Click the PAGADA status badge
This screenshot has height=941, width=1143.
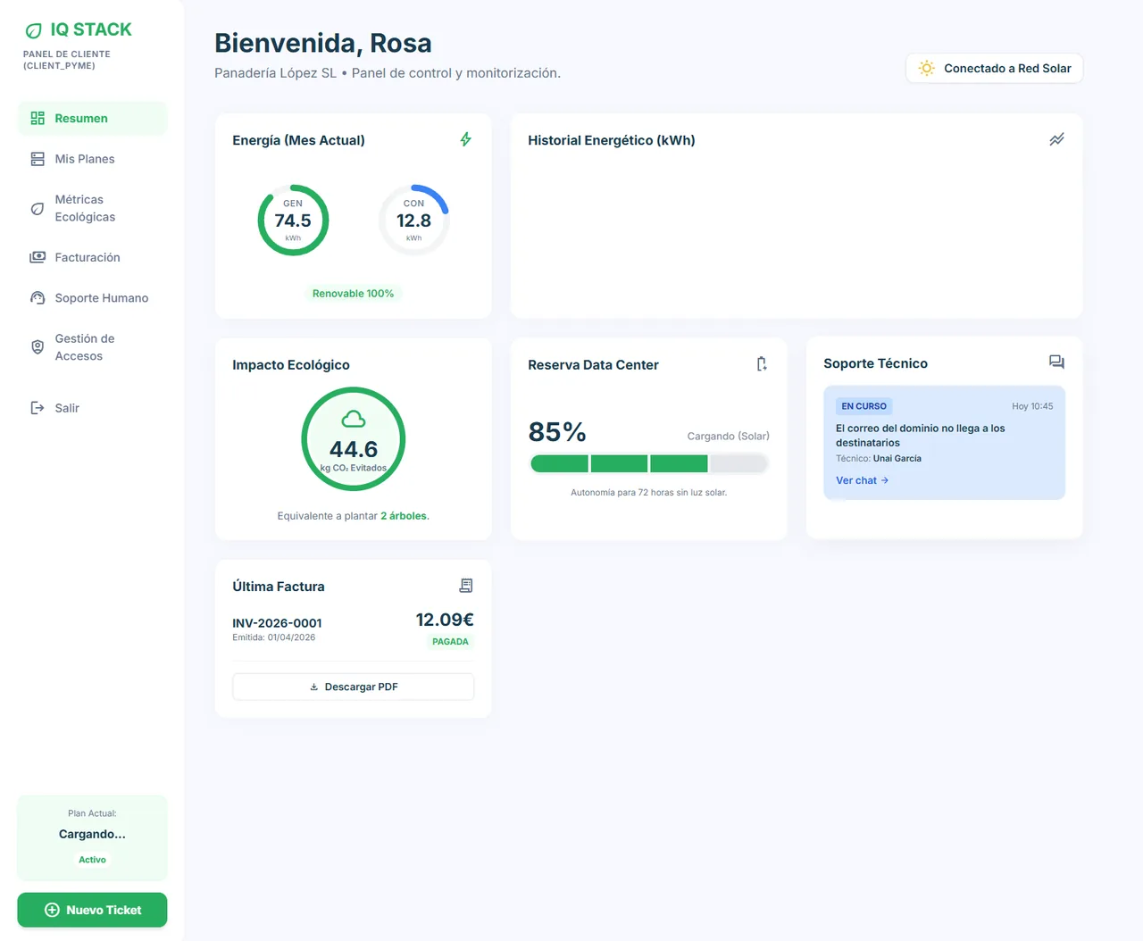[x=450, y=642]
